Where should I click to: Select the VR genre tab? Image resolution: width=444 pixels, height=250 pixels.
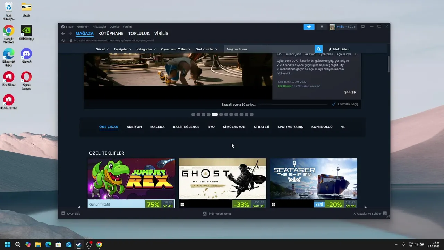(343, 127)
